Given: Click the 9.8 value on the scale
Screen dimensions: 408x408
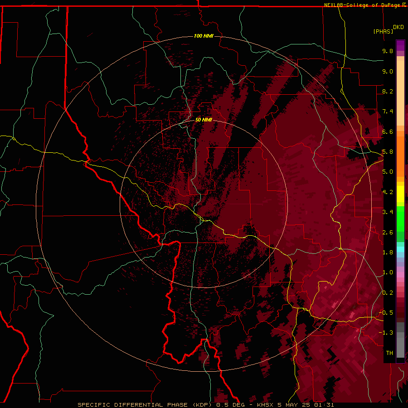Looking at the screenshot, I should [x=388, y=51].
